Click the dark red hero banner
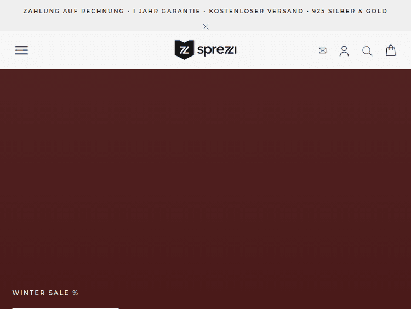The width and height of the screenshot is (411, 309). pyautogui.click(x=206, y=178)
